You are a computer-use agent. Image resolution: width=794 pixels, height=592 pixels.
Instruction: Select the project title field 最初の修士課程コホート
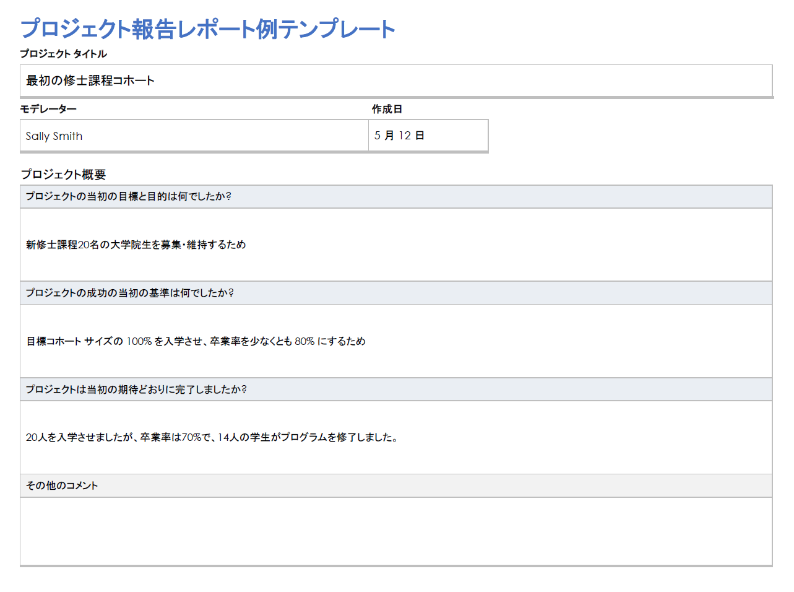(x=396, y=81)
